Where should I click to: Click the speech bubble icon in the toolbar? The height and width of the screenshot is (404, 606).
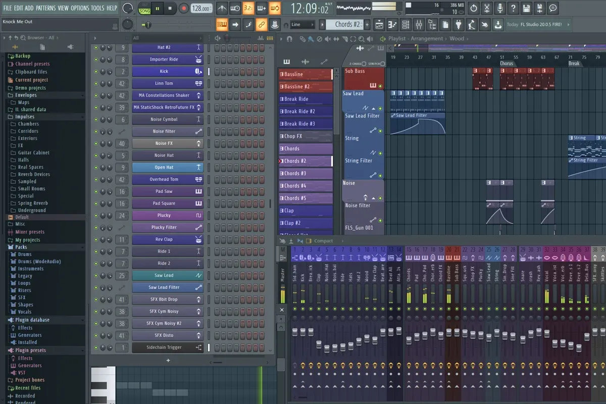(x=553, y=8)
